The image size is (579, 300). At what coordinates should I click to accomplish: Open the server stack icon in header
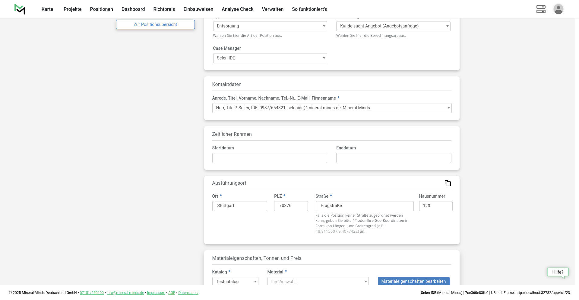(x=541, y=9)
